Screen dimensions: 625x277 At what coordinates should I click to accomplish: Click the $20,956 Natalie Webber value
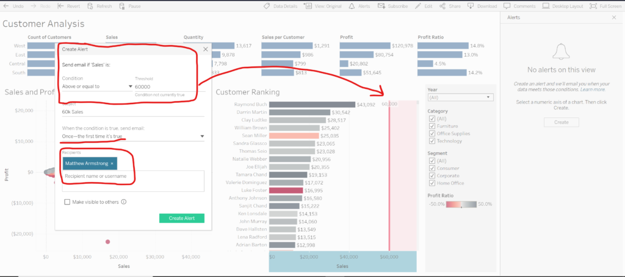tap(321, 159)
